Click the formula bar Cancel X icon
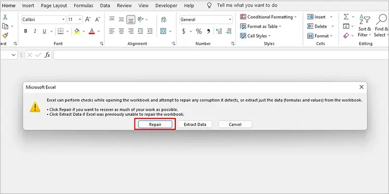This screenshot has width=389, height=194. (x=30, y=55)
